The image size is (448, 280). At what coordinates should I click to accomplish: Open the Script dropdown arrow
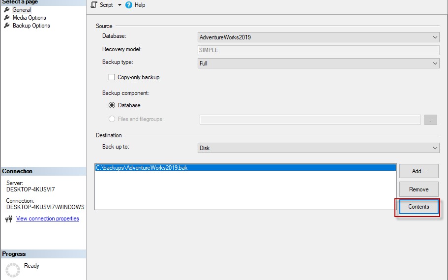119,5
